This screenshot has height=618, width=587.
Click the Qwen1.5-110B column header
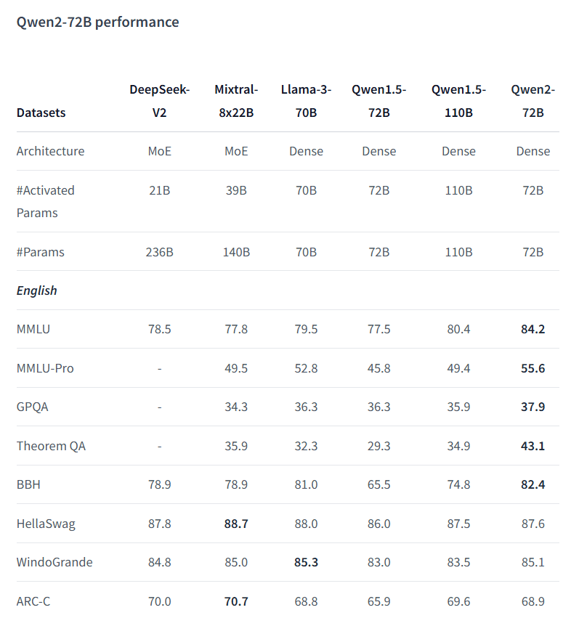click(458, 101)
